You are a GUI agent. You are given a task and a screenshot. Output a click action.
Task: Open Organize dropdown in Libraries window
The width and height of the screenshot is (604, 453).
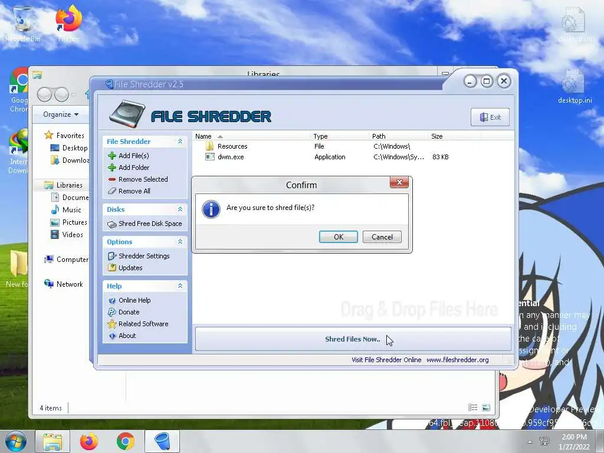tap(61, 114)
